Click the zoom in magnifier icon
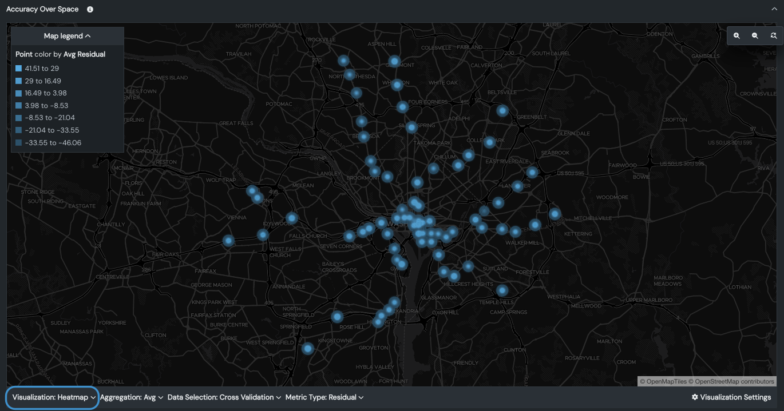This screenshot has height=411, width=784. pyautogui.click(x=737, y=35)
